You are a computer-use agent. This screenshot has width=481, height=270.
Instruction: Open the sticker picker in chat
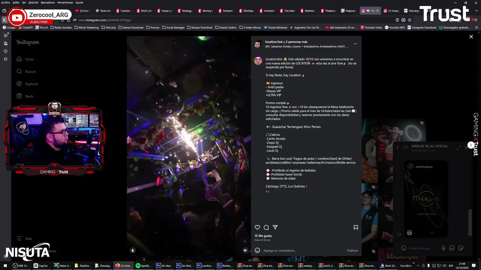461,248
